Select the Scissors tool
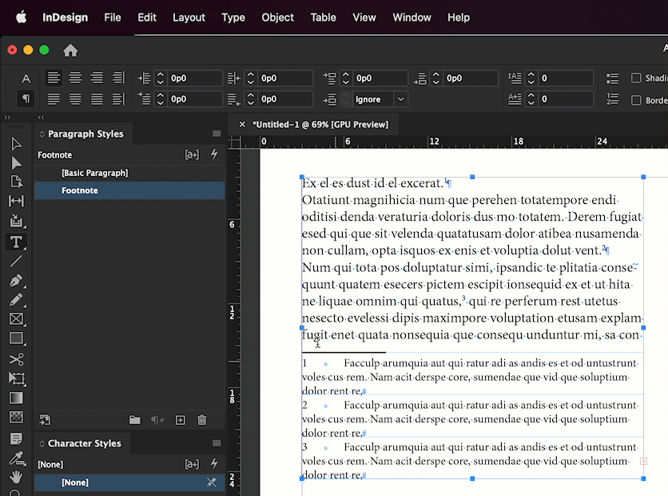The width and height of the screenshot is (668, 496). pos(16,359)
